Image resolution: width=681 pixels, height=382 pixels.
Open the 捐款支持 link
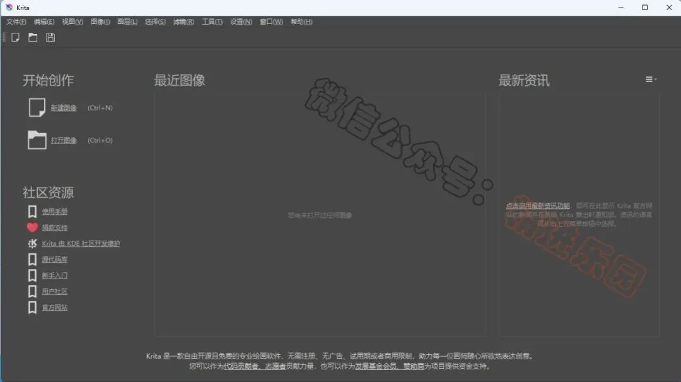[x=55, y=227]
